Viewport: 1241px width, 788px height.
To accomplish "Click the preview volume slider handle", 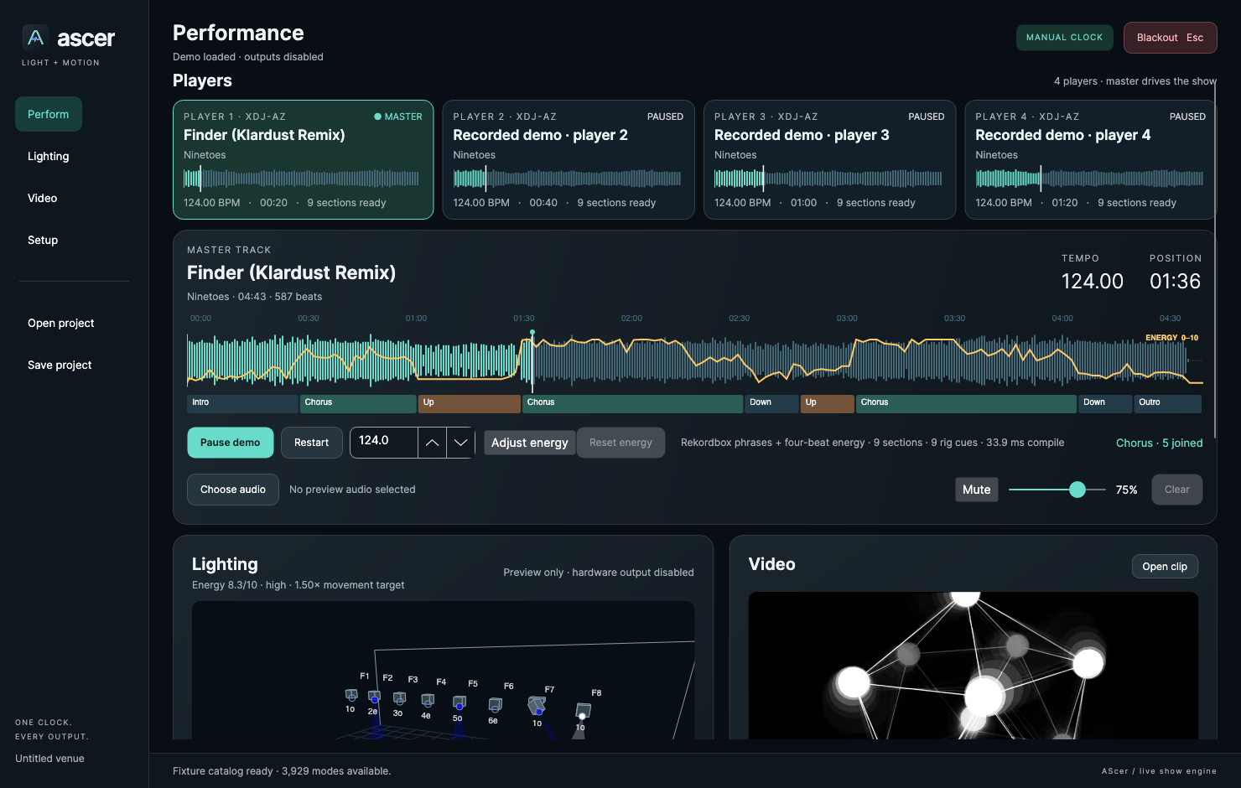I will pos(1077,490).
